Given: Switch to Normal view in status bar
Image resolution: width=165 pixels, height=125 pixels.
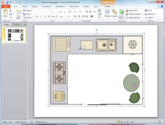Looking at the screenshot, I should pos(119,122).
